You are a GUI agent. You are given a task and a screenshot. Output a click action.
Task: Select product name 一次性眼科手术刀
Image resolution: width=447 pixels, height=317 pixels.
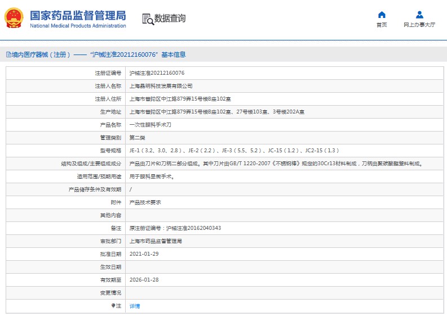[151, 125]
